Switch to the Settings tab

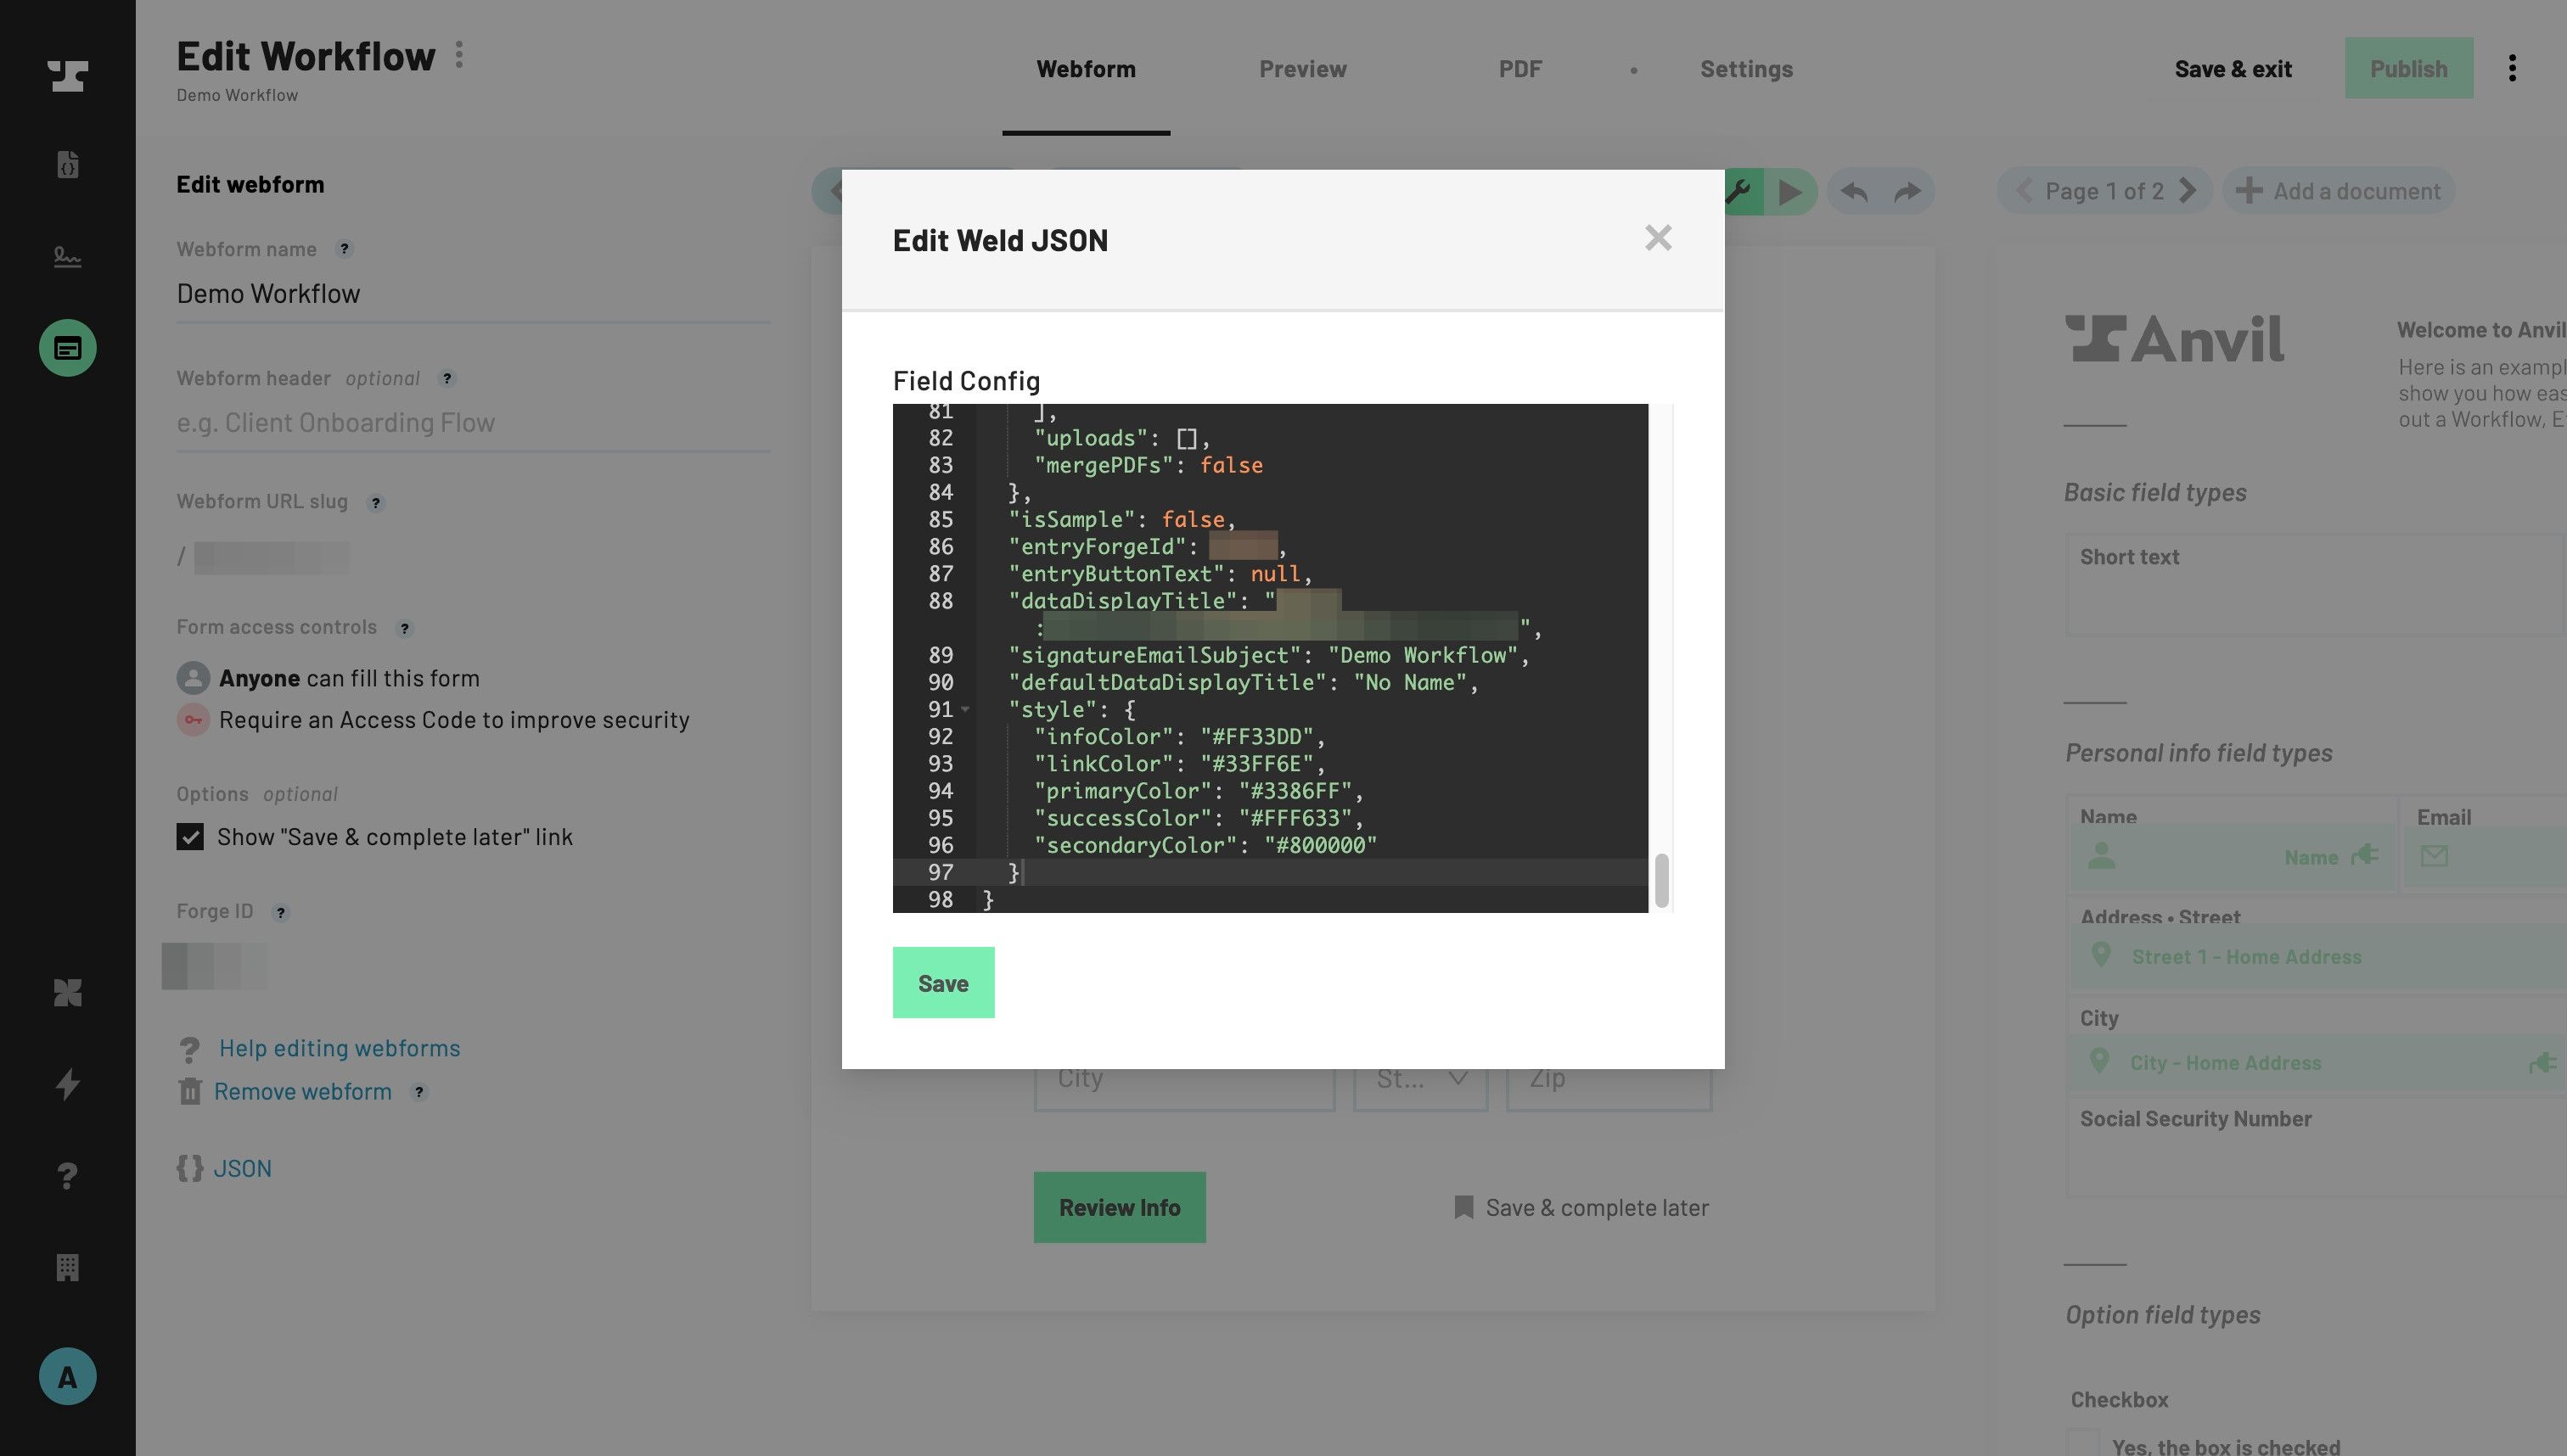tap(1745, 69)
